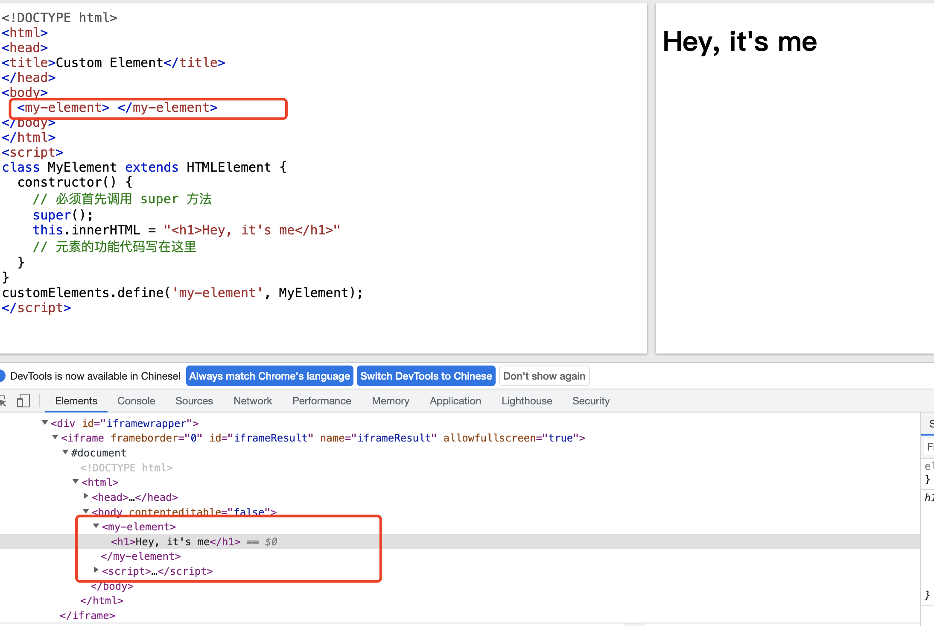Click the customElements.define line in code
This screenshot has height=626, width=934.
point(182,293)
